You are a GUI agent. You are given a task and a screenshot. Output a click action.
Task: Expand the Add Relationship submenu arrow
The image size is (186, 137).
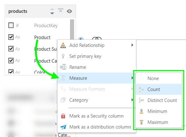click(x=132, y=45)
